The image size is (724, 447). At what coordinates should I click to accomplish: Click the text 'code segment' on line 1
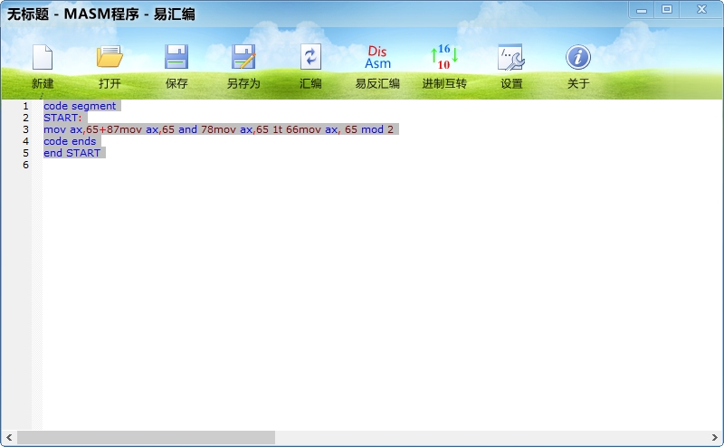pos(80,106)
